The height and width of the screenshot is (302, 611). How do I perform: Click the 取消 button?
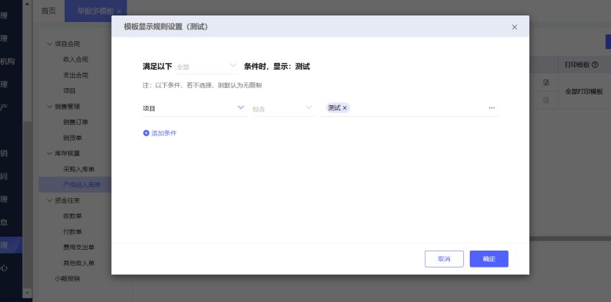[444, 259]
